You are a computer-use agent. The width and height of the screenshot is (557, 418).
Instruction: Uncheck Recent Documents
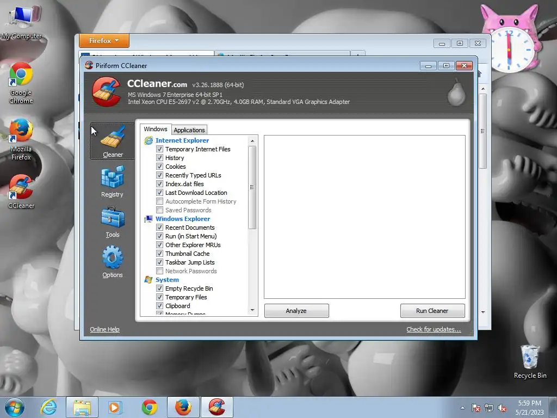[x=160, y=228]
